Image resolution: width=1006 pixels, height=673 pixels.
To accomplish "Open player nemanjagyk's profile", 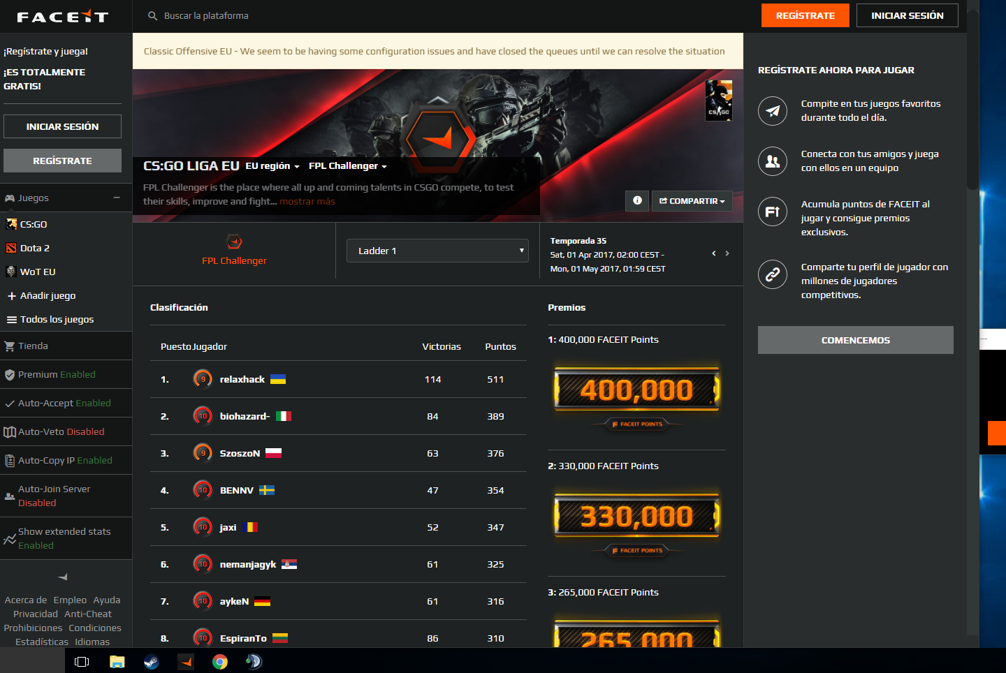I will tap(248, 564).
